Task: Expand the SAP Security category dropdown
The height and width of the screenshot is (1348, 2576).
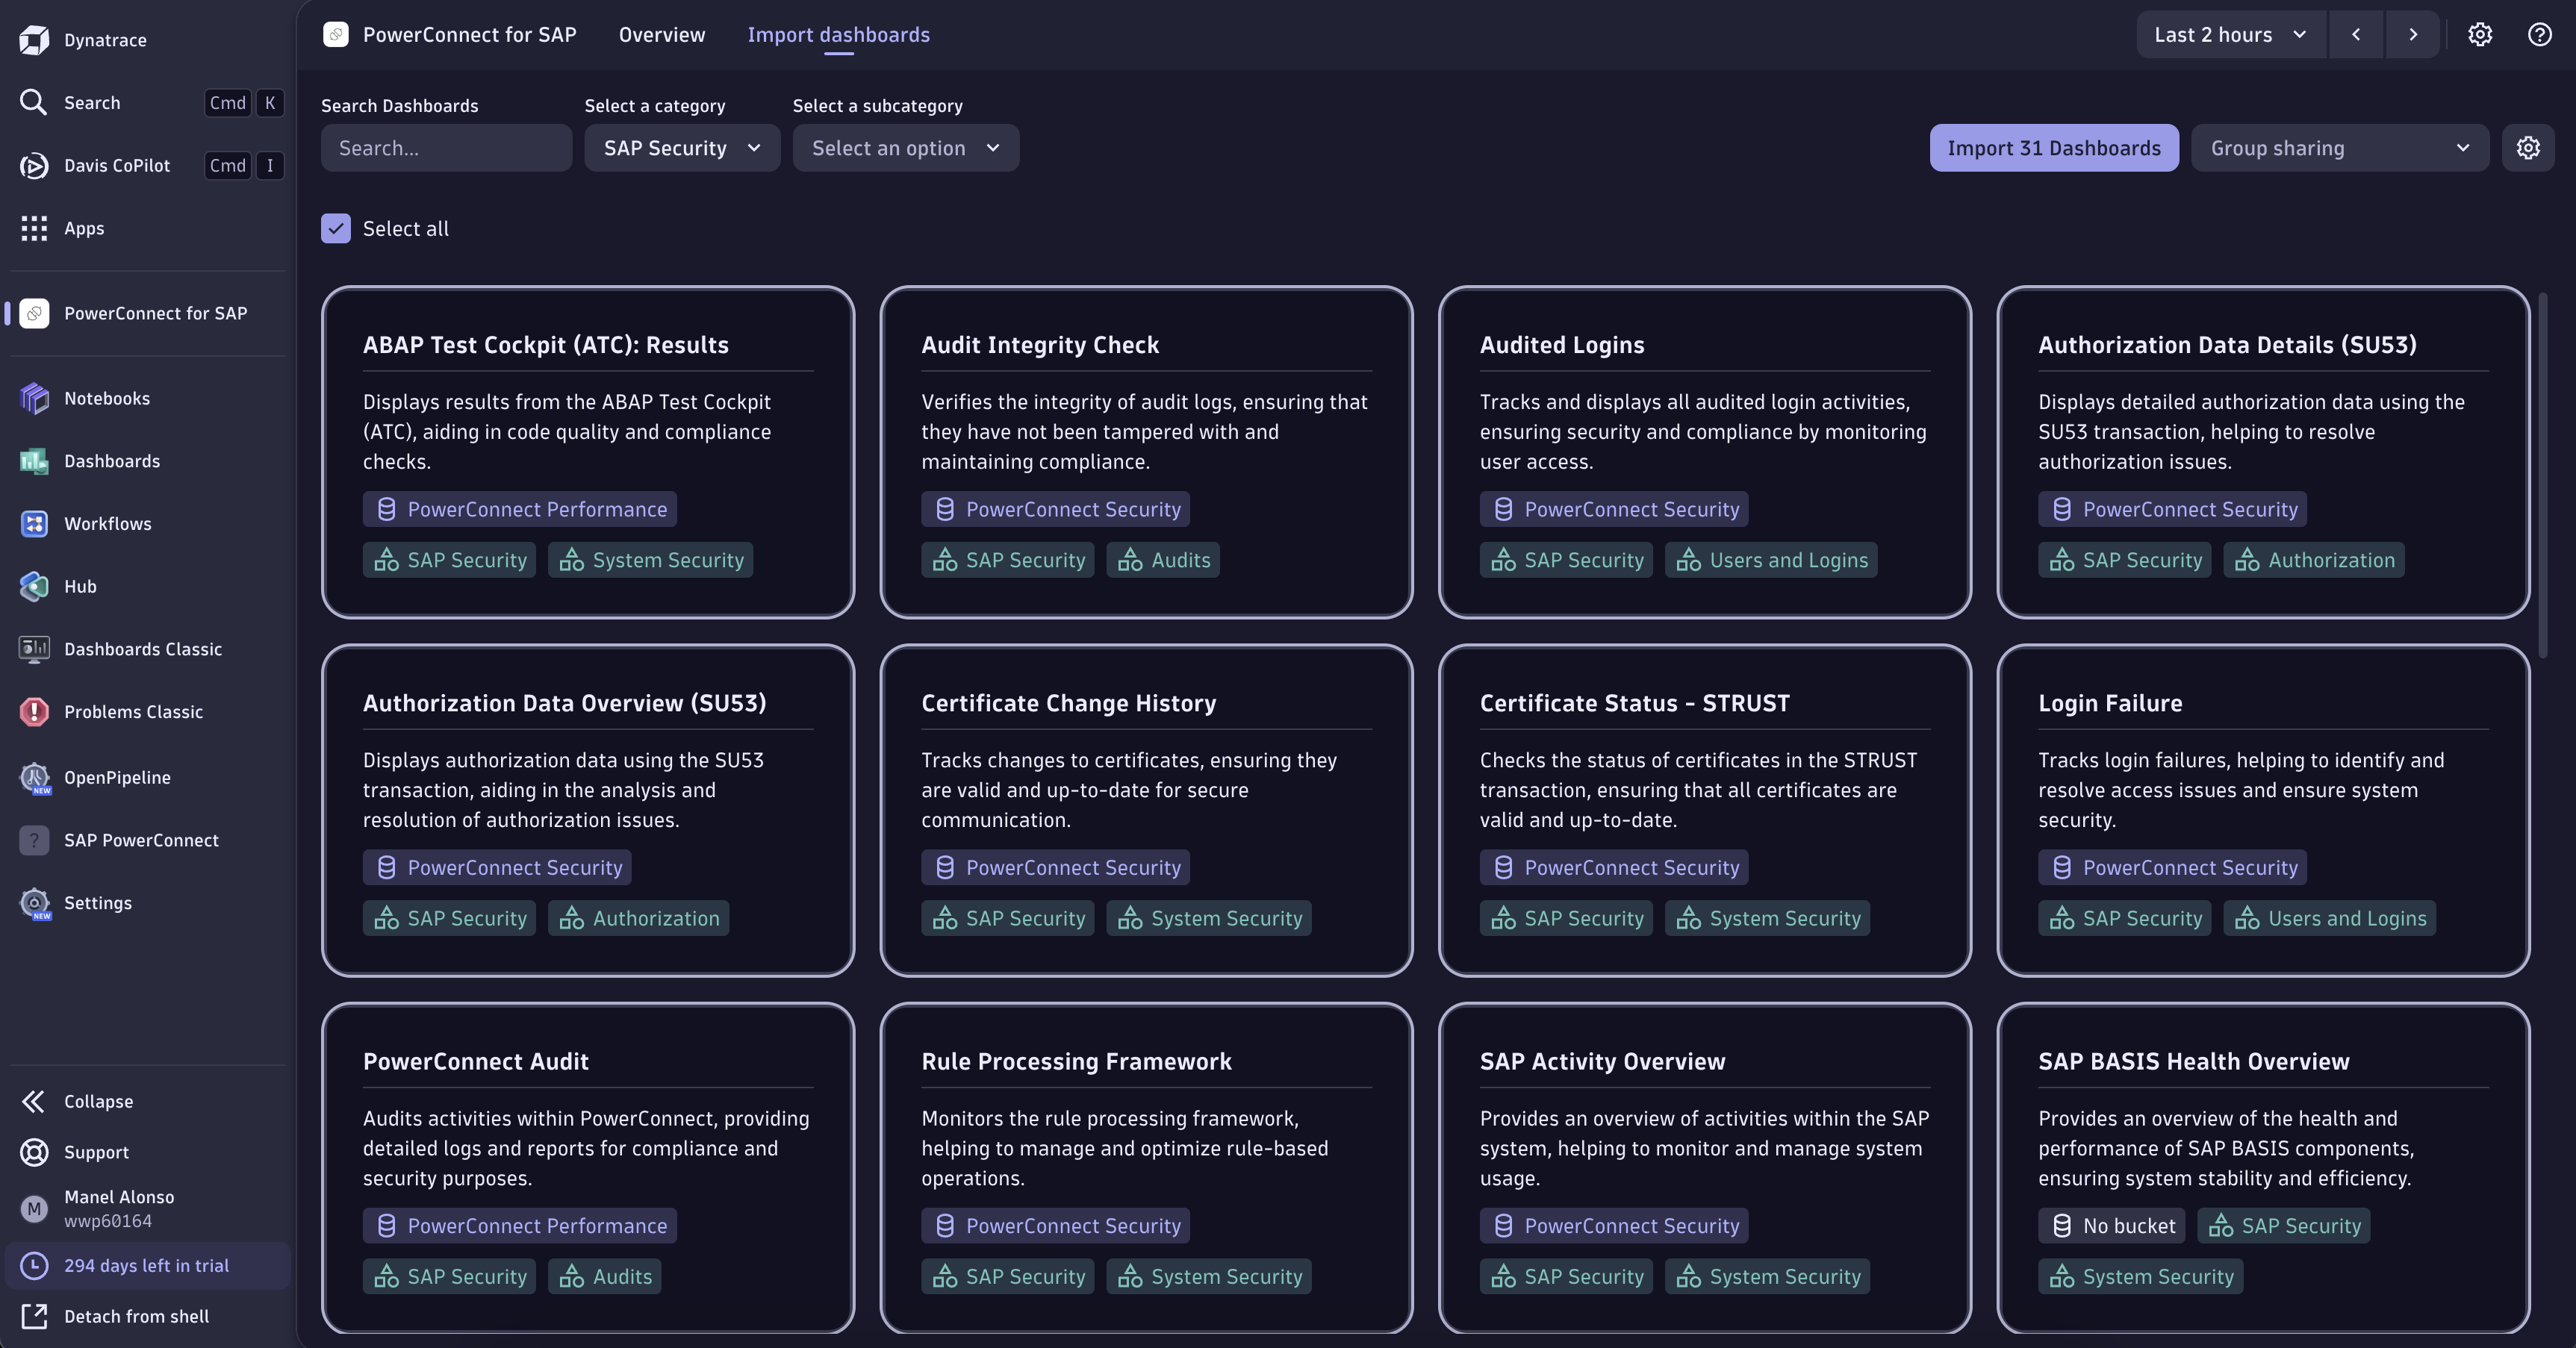Action: pos(682,148)
